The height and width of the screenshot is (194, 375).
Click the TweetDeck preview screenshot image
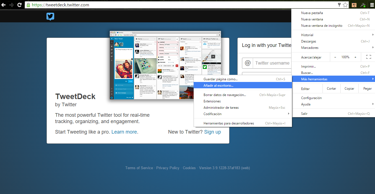coord(165,65)
